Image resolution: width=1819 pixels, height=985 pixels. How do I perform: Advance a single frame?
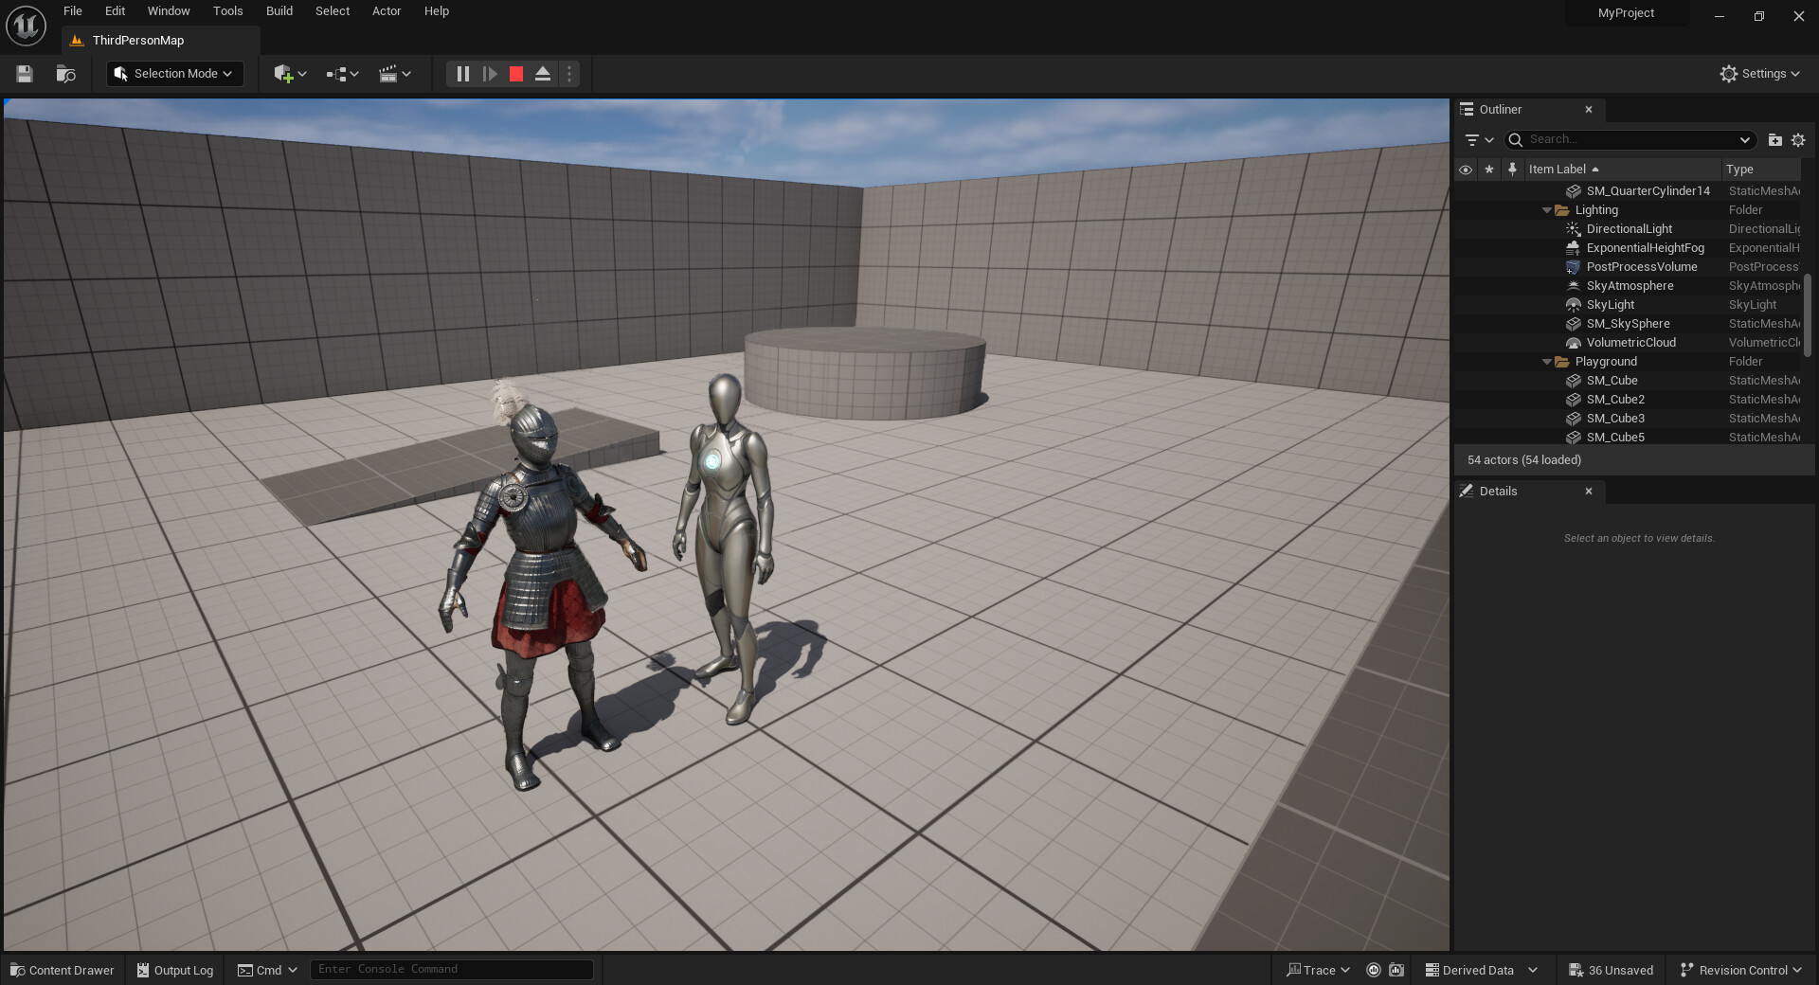[x=490, y=74]
